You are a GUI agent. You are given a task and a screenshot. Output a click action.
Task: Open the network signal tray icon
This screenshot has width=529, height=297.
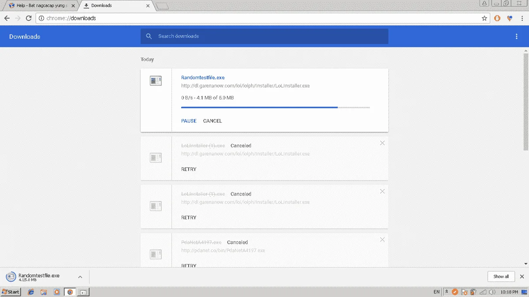[482, 292]
